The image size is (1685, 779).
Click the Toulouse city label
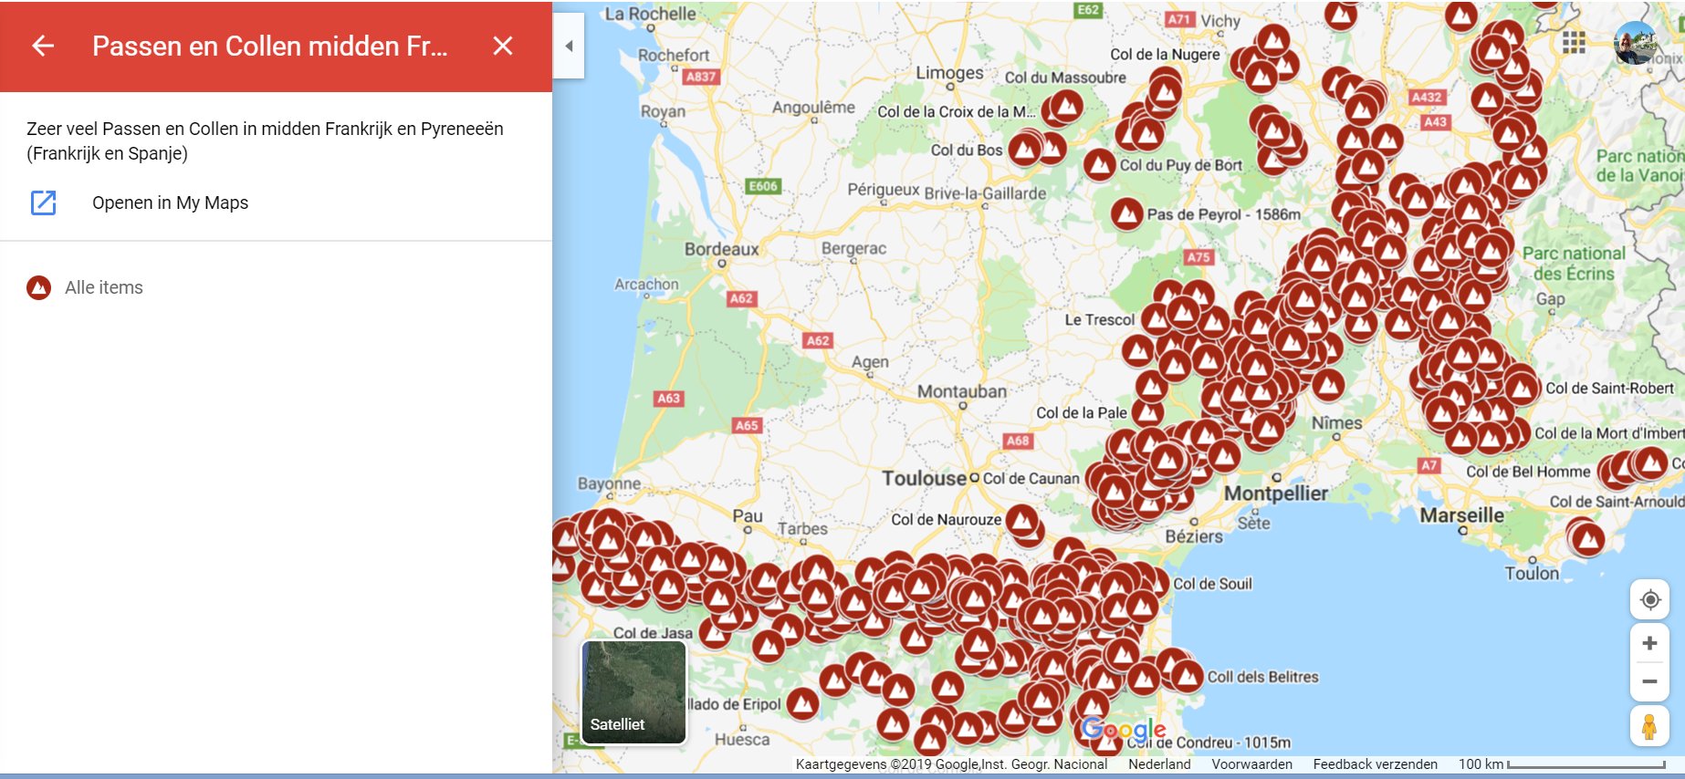(x=924, y=478)
